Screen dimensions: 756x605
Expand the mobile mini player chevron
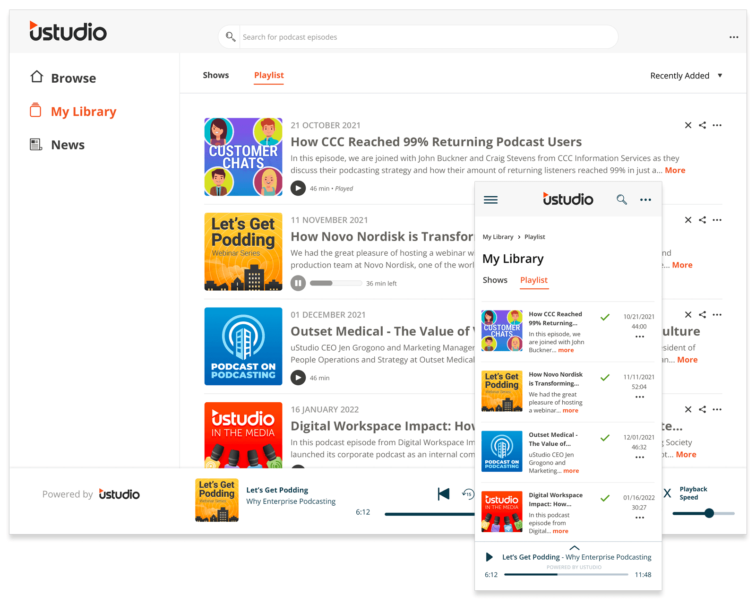click(574, 548)
